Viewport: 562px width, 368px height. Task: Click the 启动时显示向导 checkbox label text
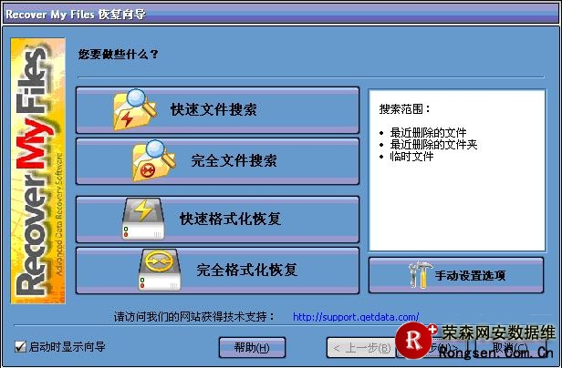67,346
